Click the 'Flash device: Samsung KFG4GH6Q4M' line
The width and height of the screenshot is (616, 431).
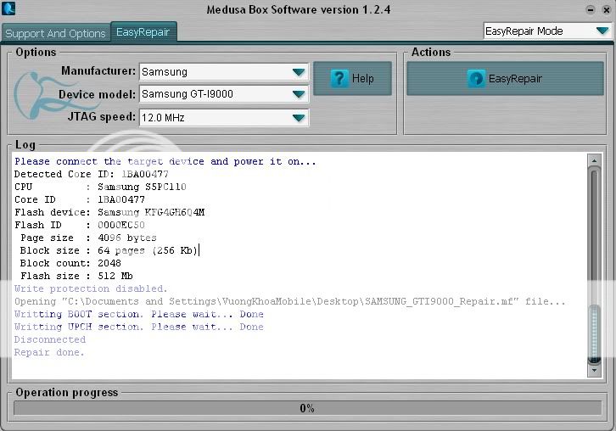click(109, 212)
